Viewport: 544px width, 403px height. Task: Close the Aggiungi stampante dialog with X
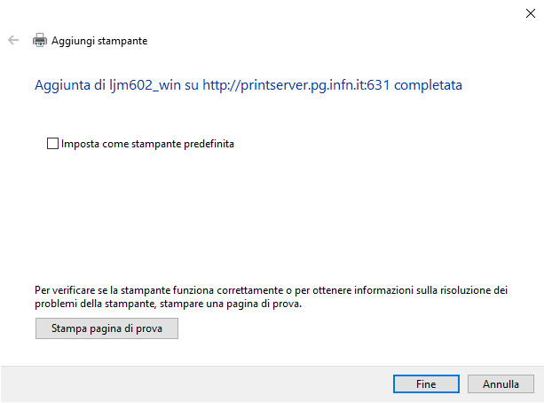(530, 13)
